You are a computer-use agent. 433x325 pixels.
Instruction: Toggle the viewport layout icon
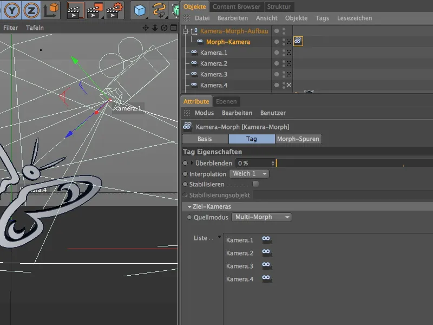pyautogui.click(x=174, y=28)
